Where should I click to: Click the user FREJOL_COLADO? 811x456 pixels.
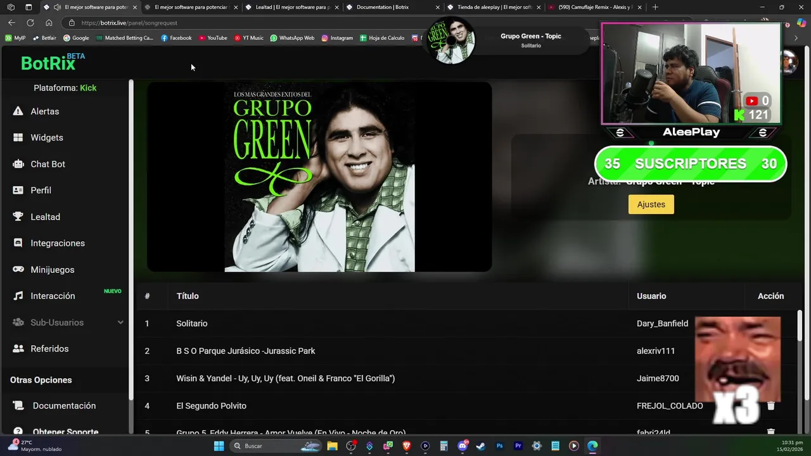(670, 406)
